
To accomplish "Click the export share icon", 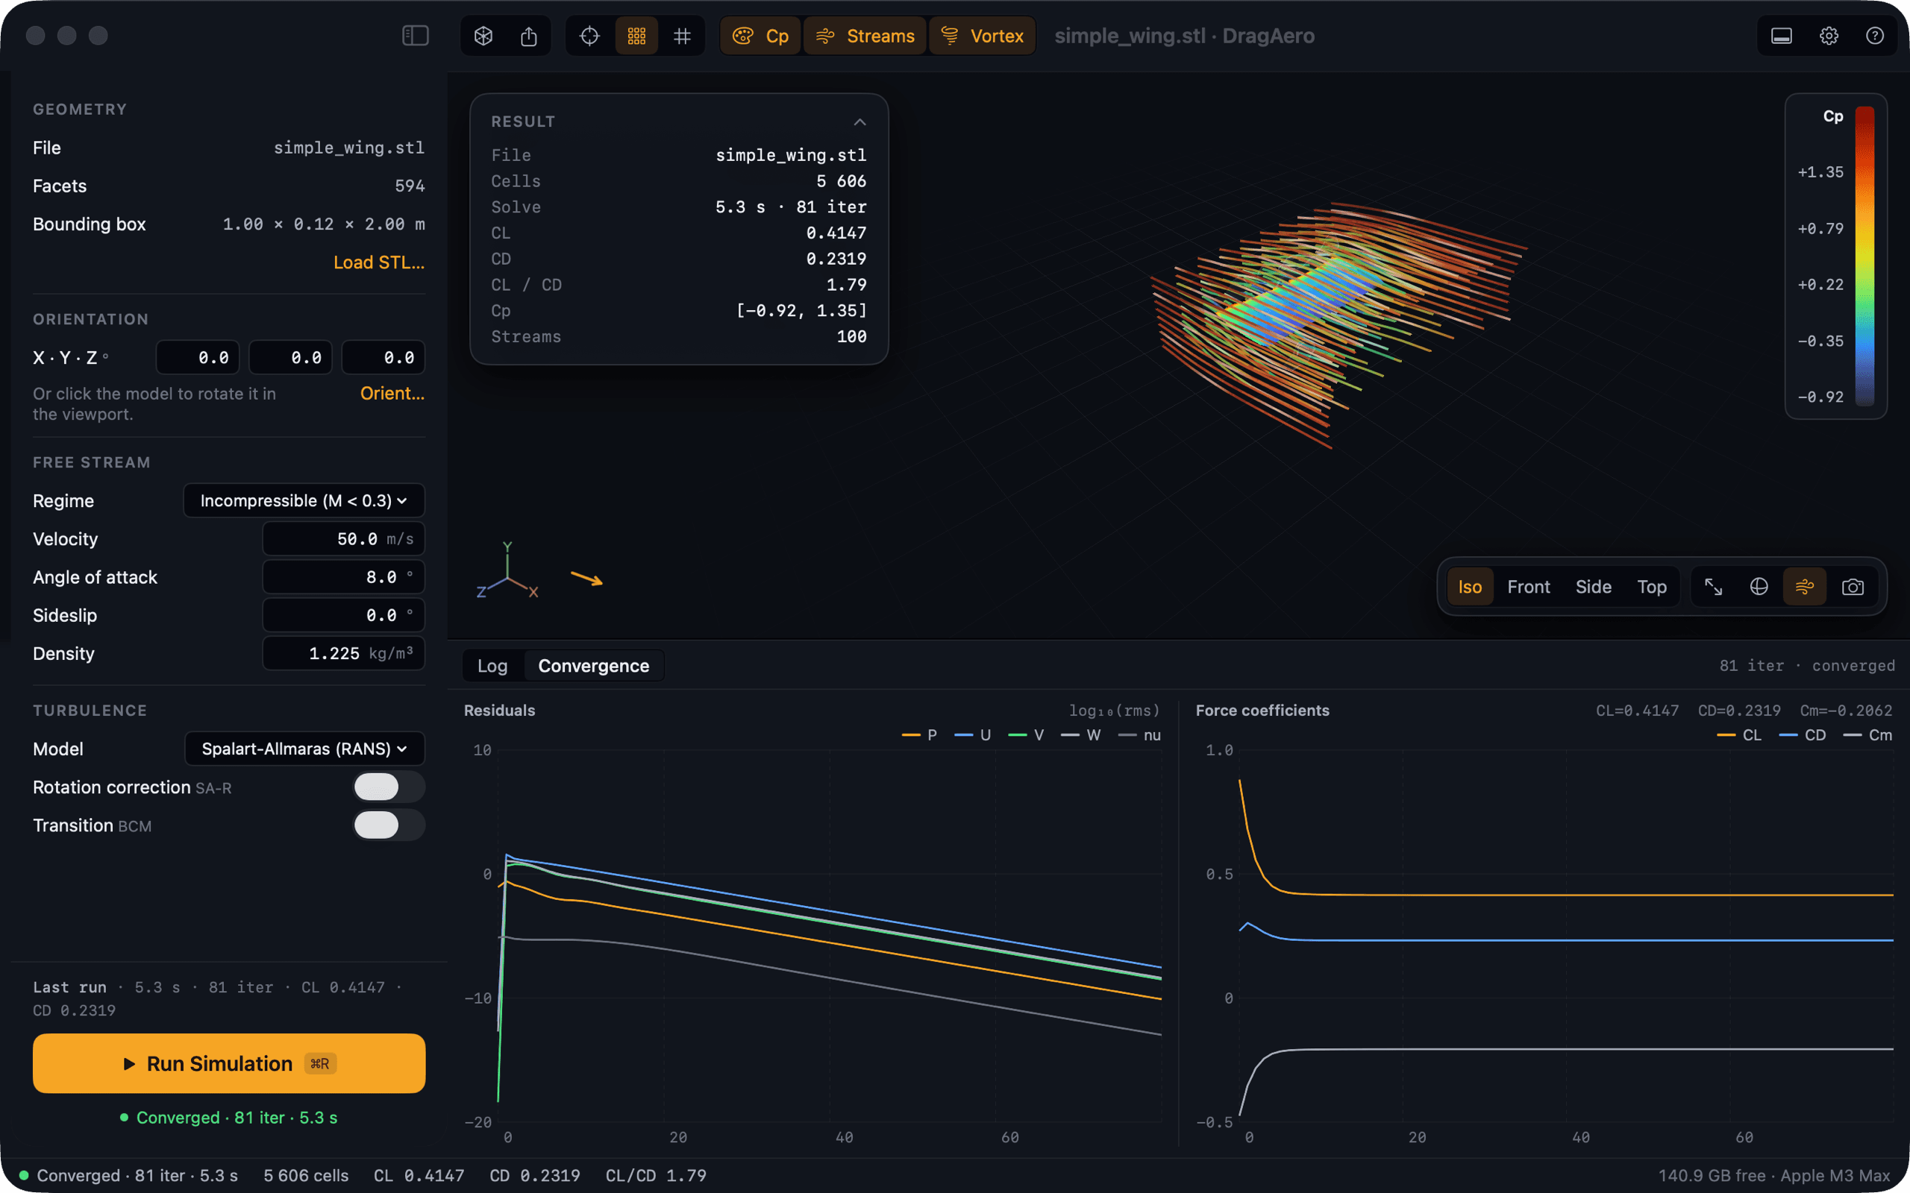I will tap(529, 36).
